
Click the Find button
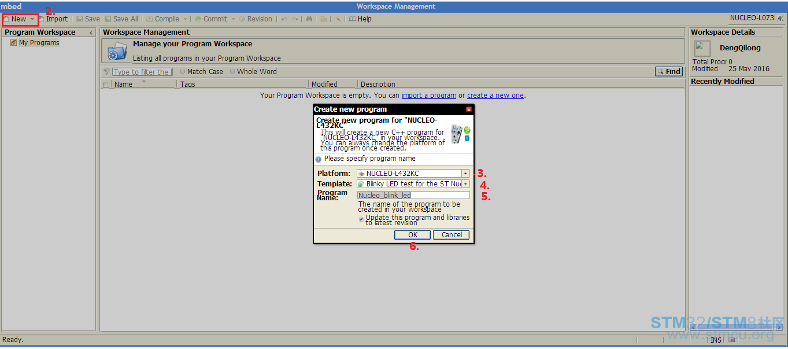669,72
